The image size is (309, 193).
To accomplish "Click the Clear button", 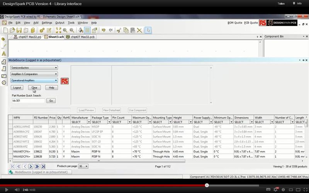I will 34,88.
